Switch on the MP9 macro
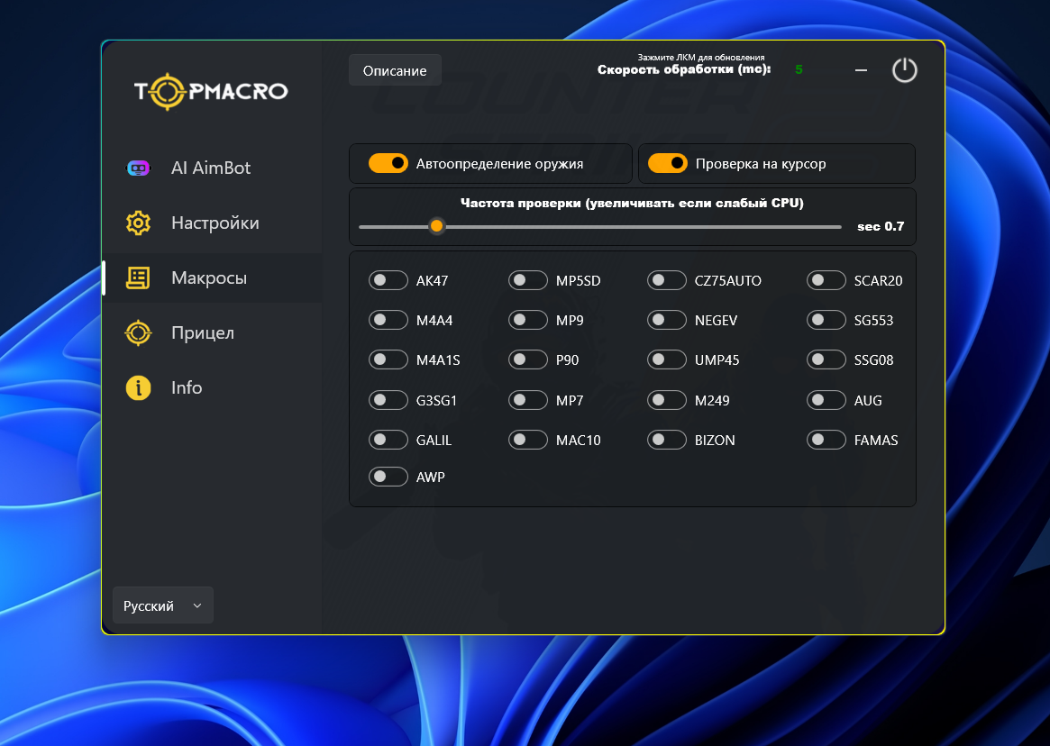1050x746 pixels. tap(528, 320)
